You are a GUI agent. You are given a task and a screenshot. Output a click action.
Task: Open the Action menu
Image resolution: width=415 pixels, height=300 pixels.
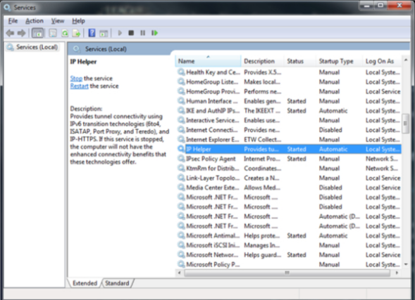34,21
